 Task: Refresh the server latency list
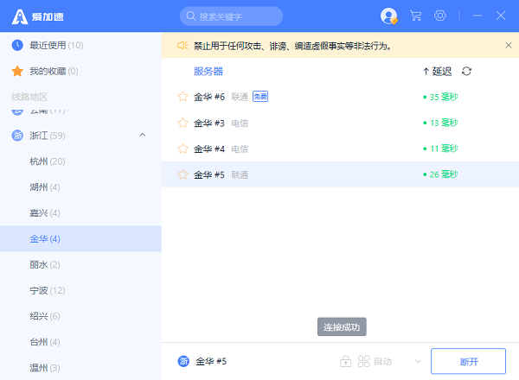[x=467, y=71]
